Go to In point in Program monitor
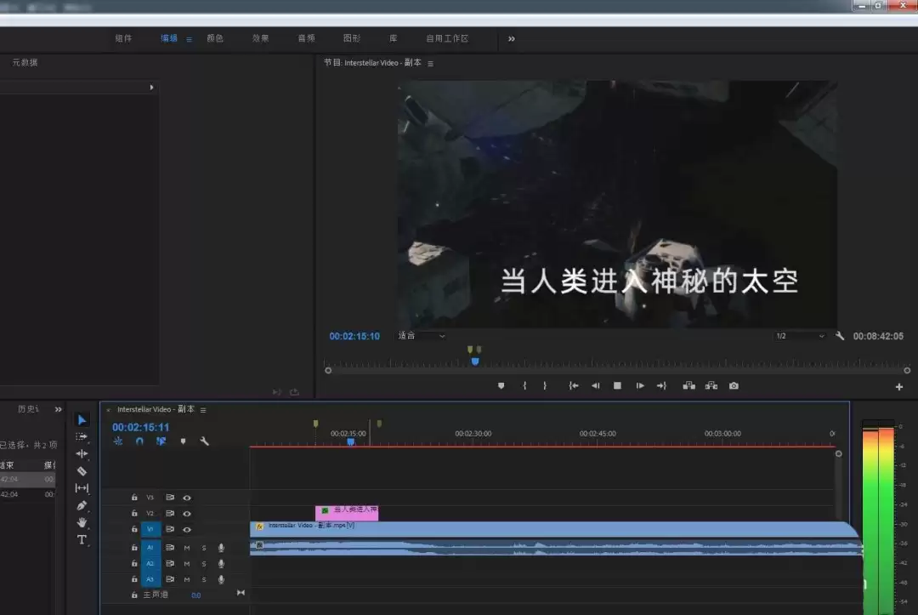 point(574,385)
